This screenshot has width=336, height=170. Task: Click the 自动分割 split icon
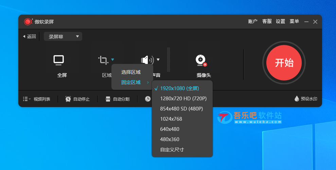(x=108, y=99)
